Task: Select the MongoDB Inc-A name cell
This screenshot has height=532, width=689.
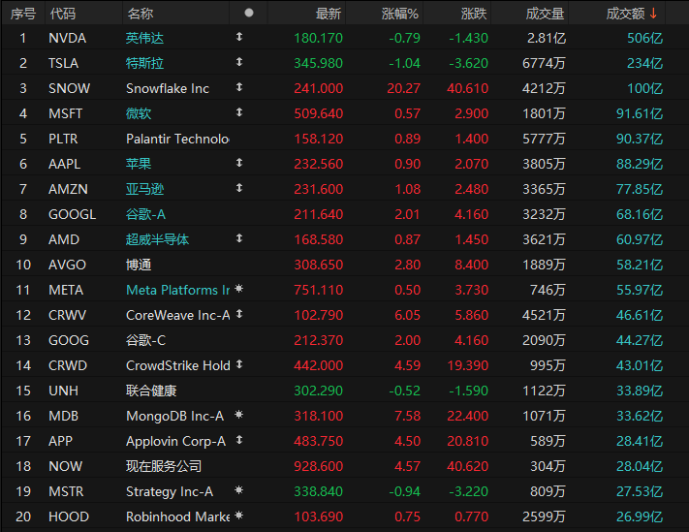Action: coord(174,416)
